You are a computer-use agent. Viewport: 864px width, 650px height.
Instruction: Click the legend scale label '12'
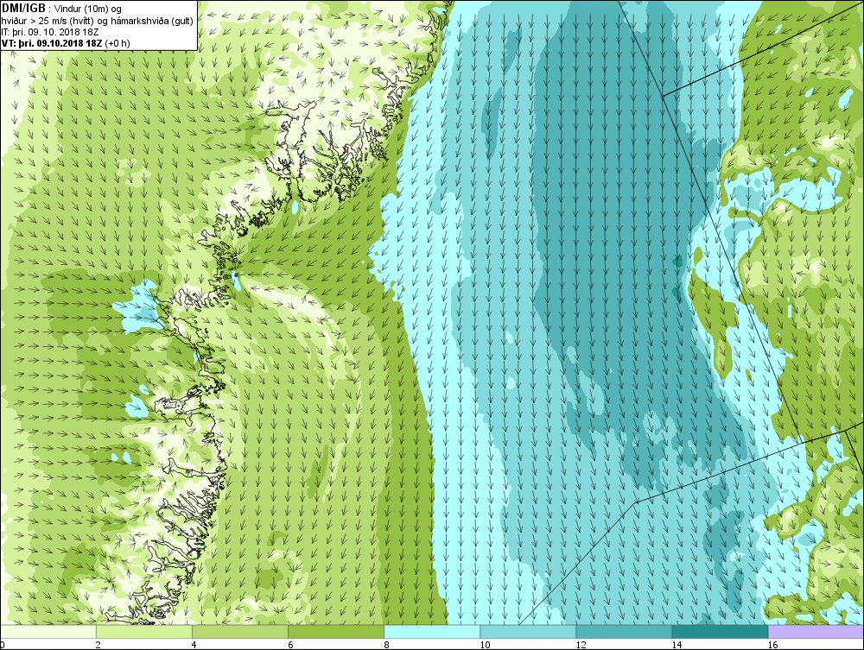[x=581, y=645]
